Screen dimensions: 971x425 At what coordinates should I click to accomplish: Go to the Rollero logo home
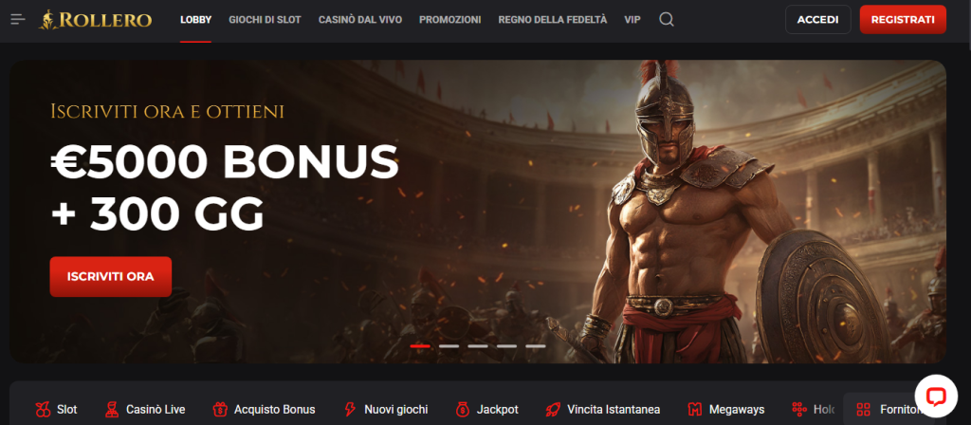(x=95, y=20)
